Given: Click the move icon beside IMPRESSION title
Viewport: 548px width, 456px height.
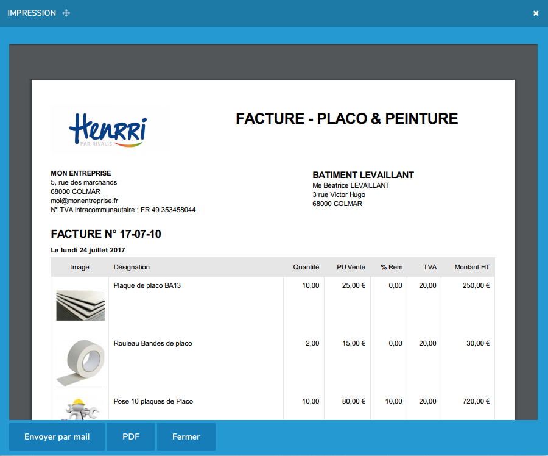Looking at the screenshot, I should tap(66, 13).
